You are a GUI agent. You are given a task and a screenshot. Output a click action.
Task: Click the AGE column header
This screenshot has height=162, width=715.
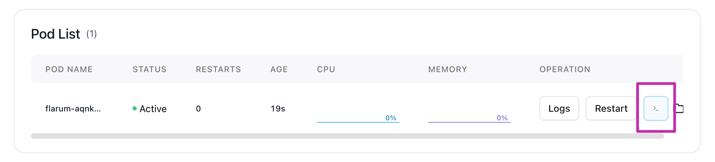[x=279, y=69]
